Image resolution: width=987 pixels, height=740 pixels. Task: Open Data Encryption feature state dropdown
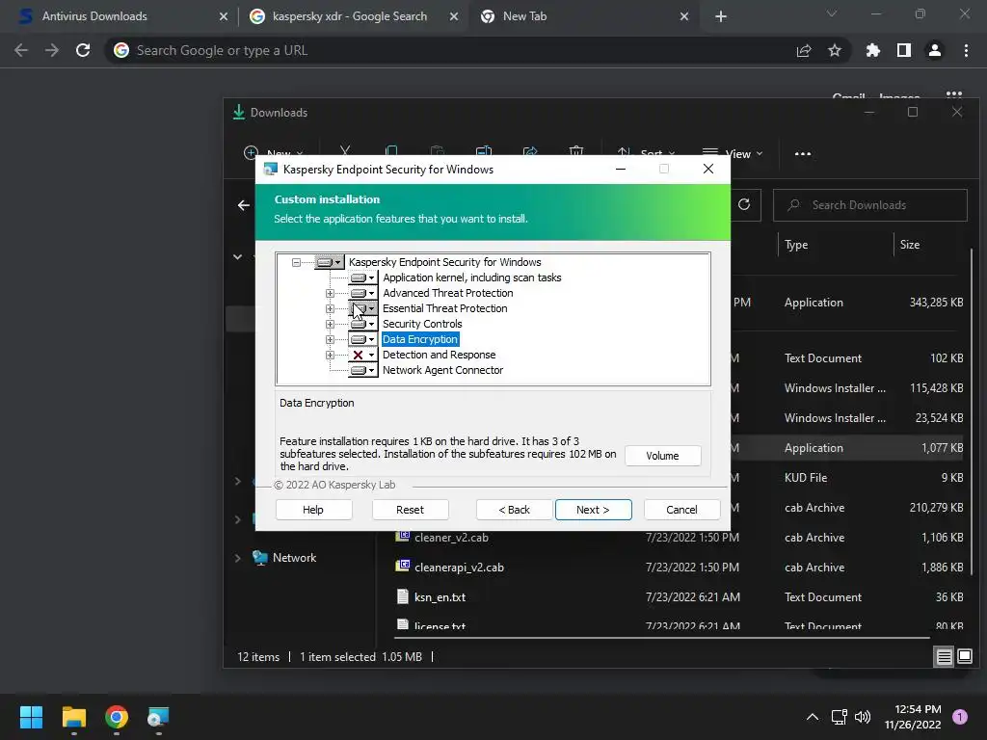point(362,339)
